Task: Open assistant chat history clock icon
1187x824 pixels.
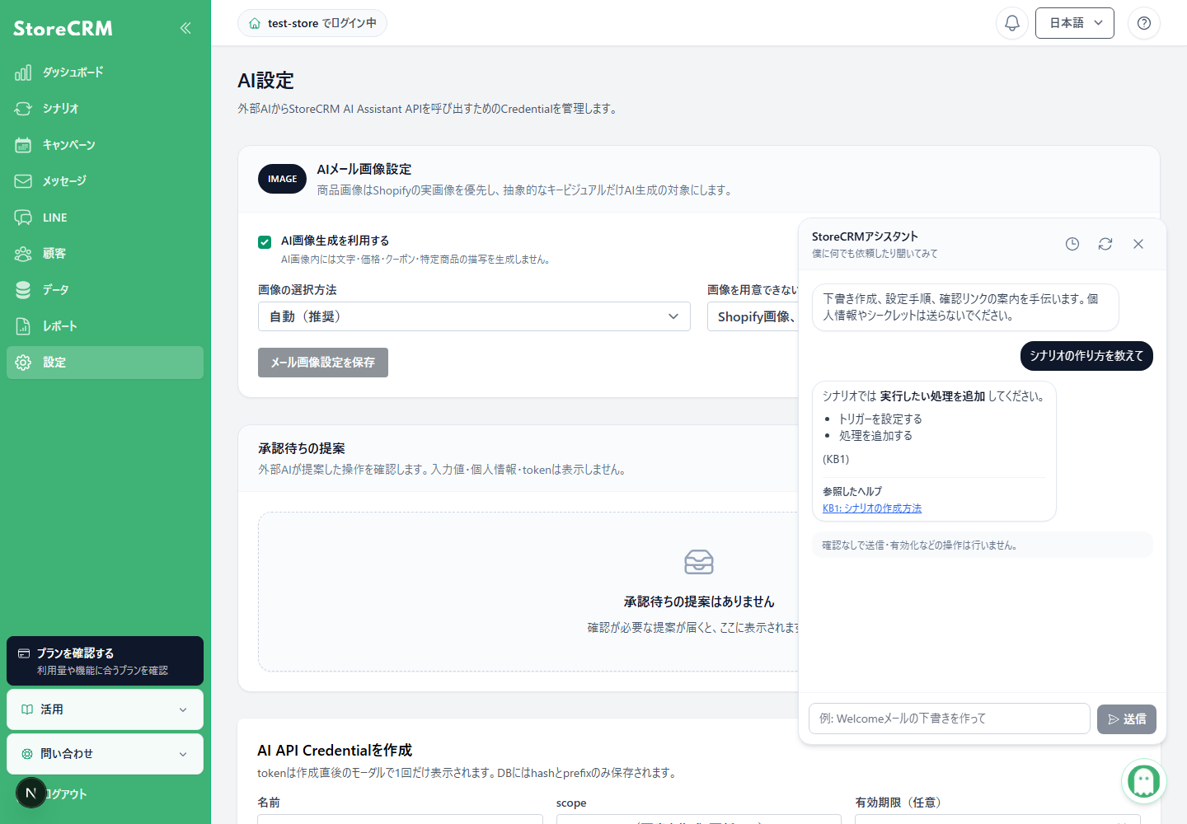Action: pyautogui.click(x=1072, y=244)
